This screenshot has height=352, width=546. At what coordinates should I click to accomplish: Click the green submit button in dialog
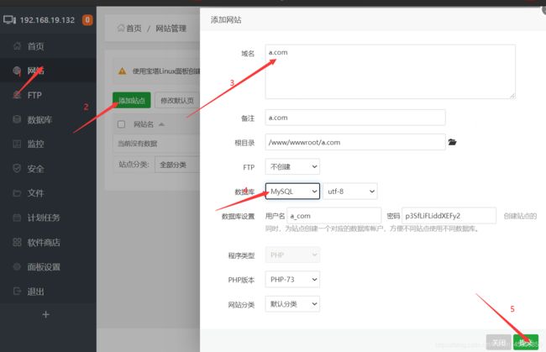[x=526, y=343]
